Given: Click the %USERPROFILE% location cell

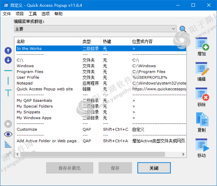Looking at the screenshot, I should tap(150, 77).
